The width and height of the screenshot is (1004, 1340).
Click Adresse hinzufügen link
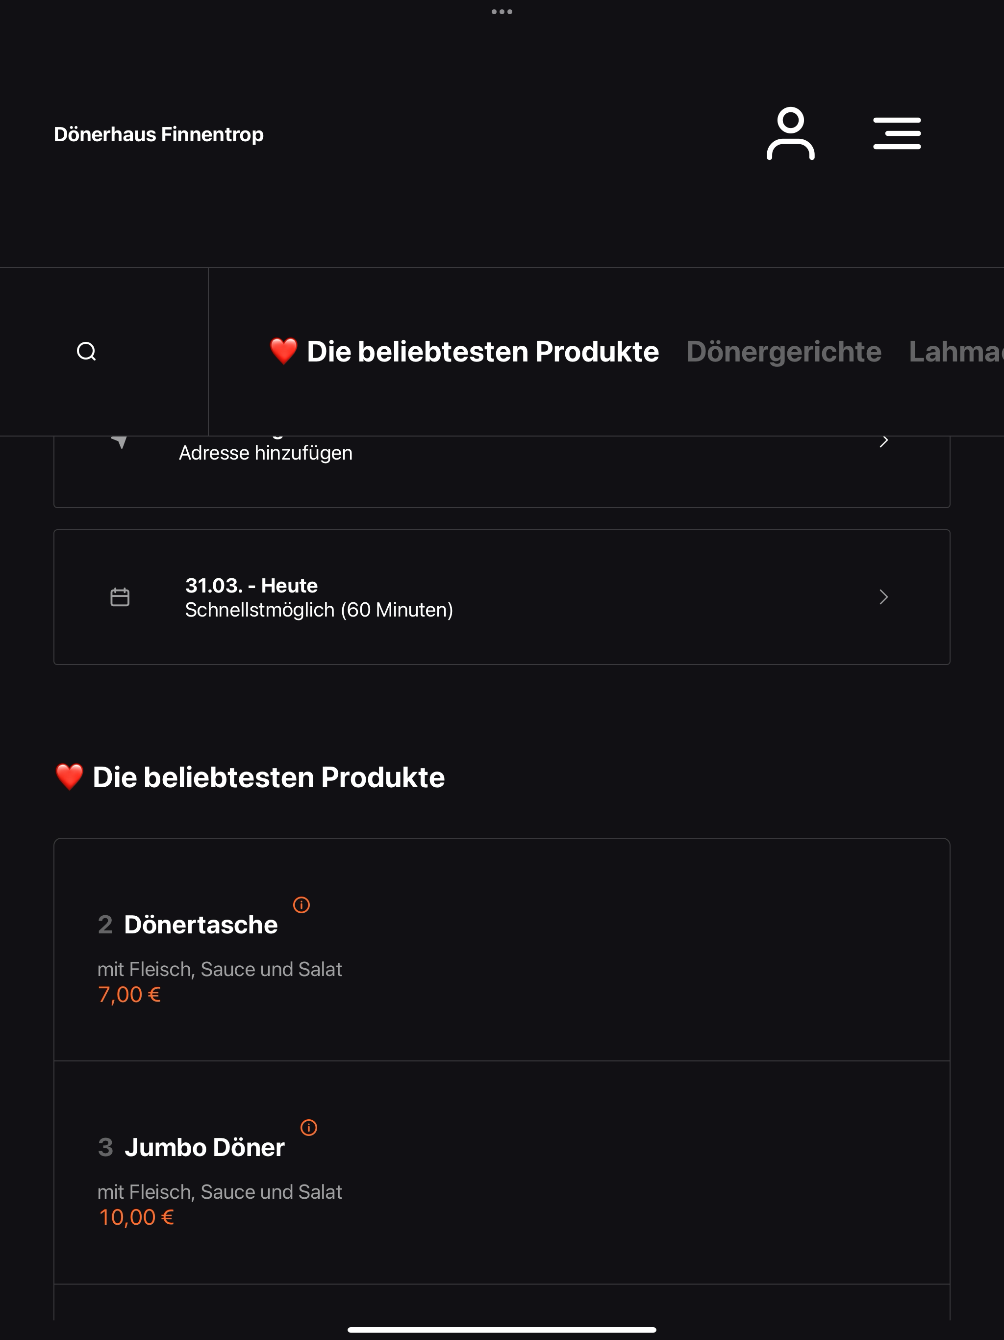pyautogui.click(x=265, y=453)
